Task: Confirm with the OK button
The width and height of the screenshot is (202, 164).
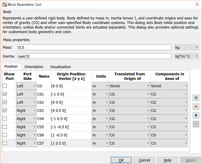Action: point(121,160)
